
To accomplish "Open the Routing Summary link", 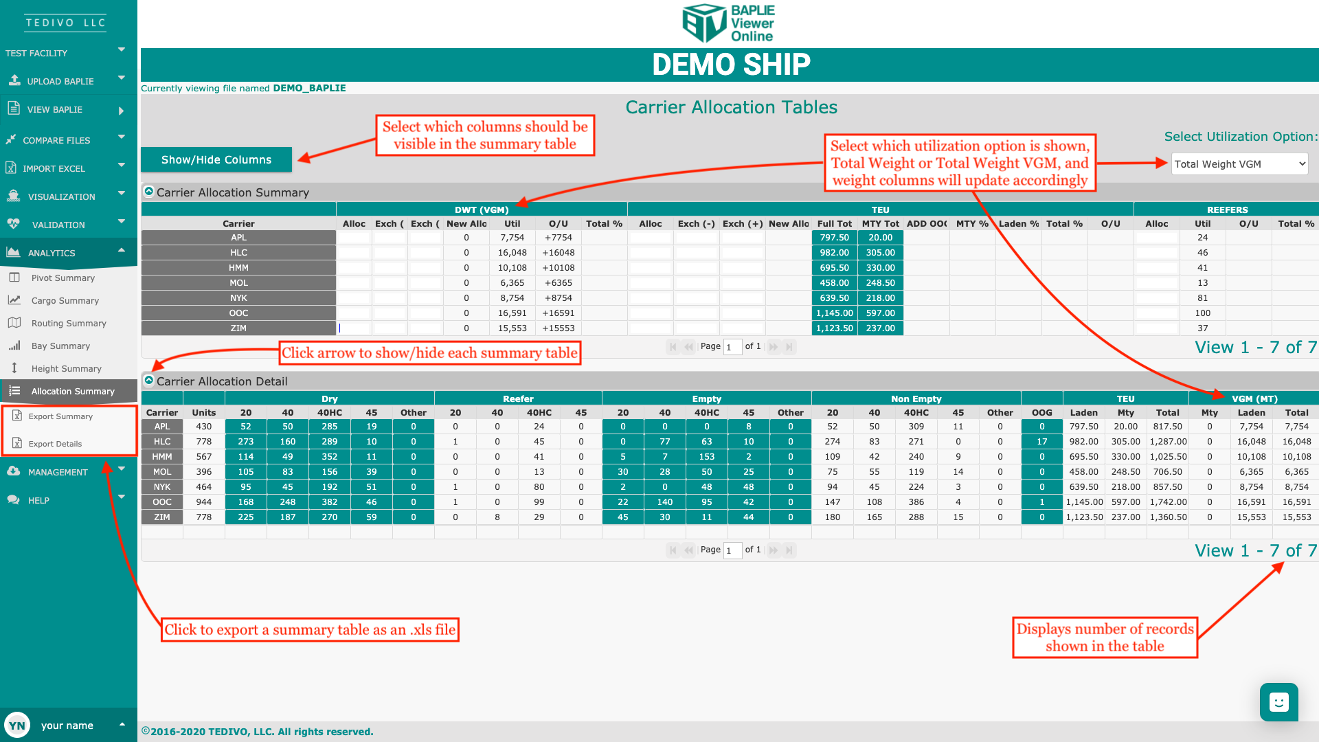I will (69, 323).
